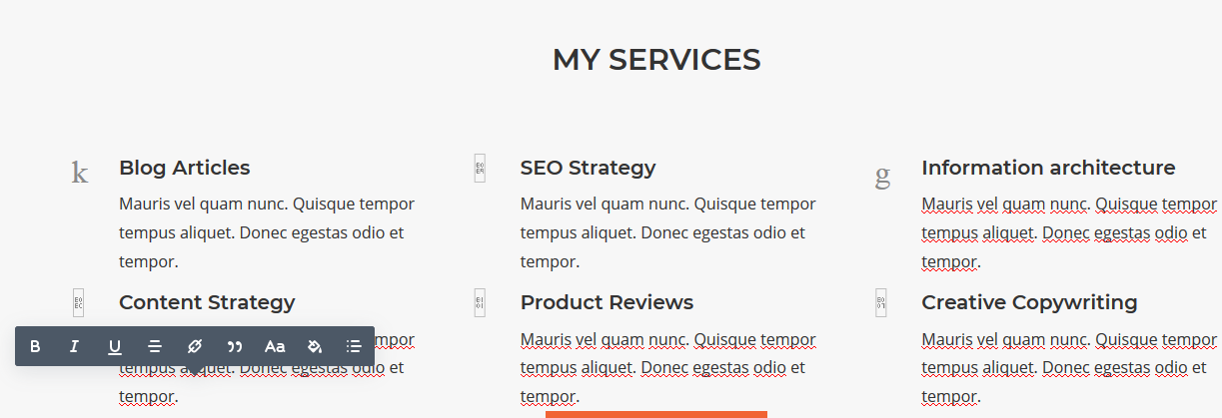Click the MY SERVICES heading
Viewport: 1222px width, 418px height.
pyautogui.click(x=656, y=60)
